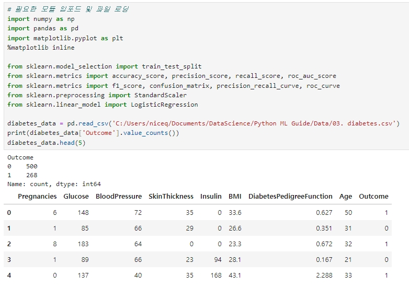Select pedigree value 2.288

[x=324, y=275]
